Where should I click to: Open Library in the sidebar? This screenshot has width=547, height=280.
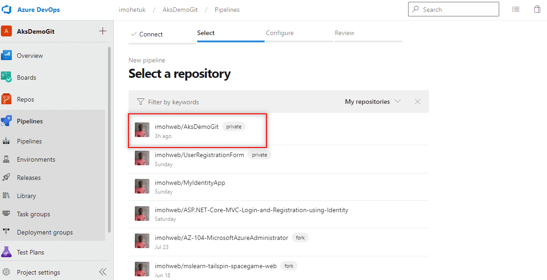26,196
